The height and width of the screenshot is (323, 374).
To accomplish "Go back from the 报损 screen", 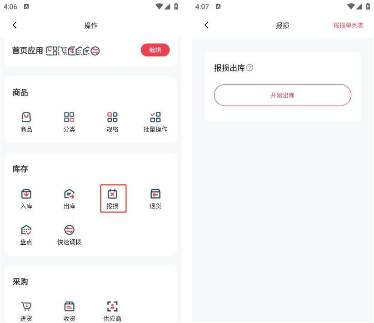I will point(206,25).
